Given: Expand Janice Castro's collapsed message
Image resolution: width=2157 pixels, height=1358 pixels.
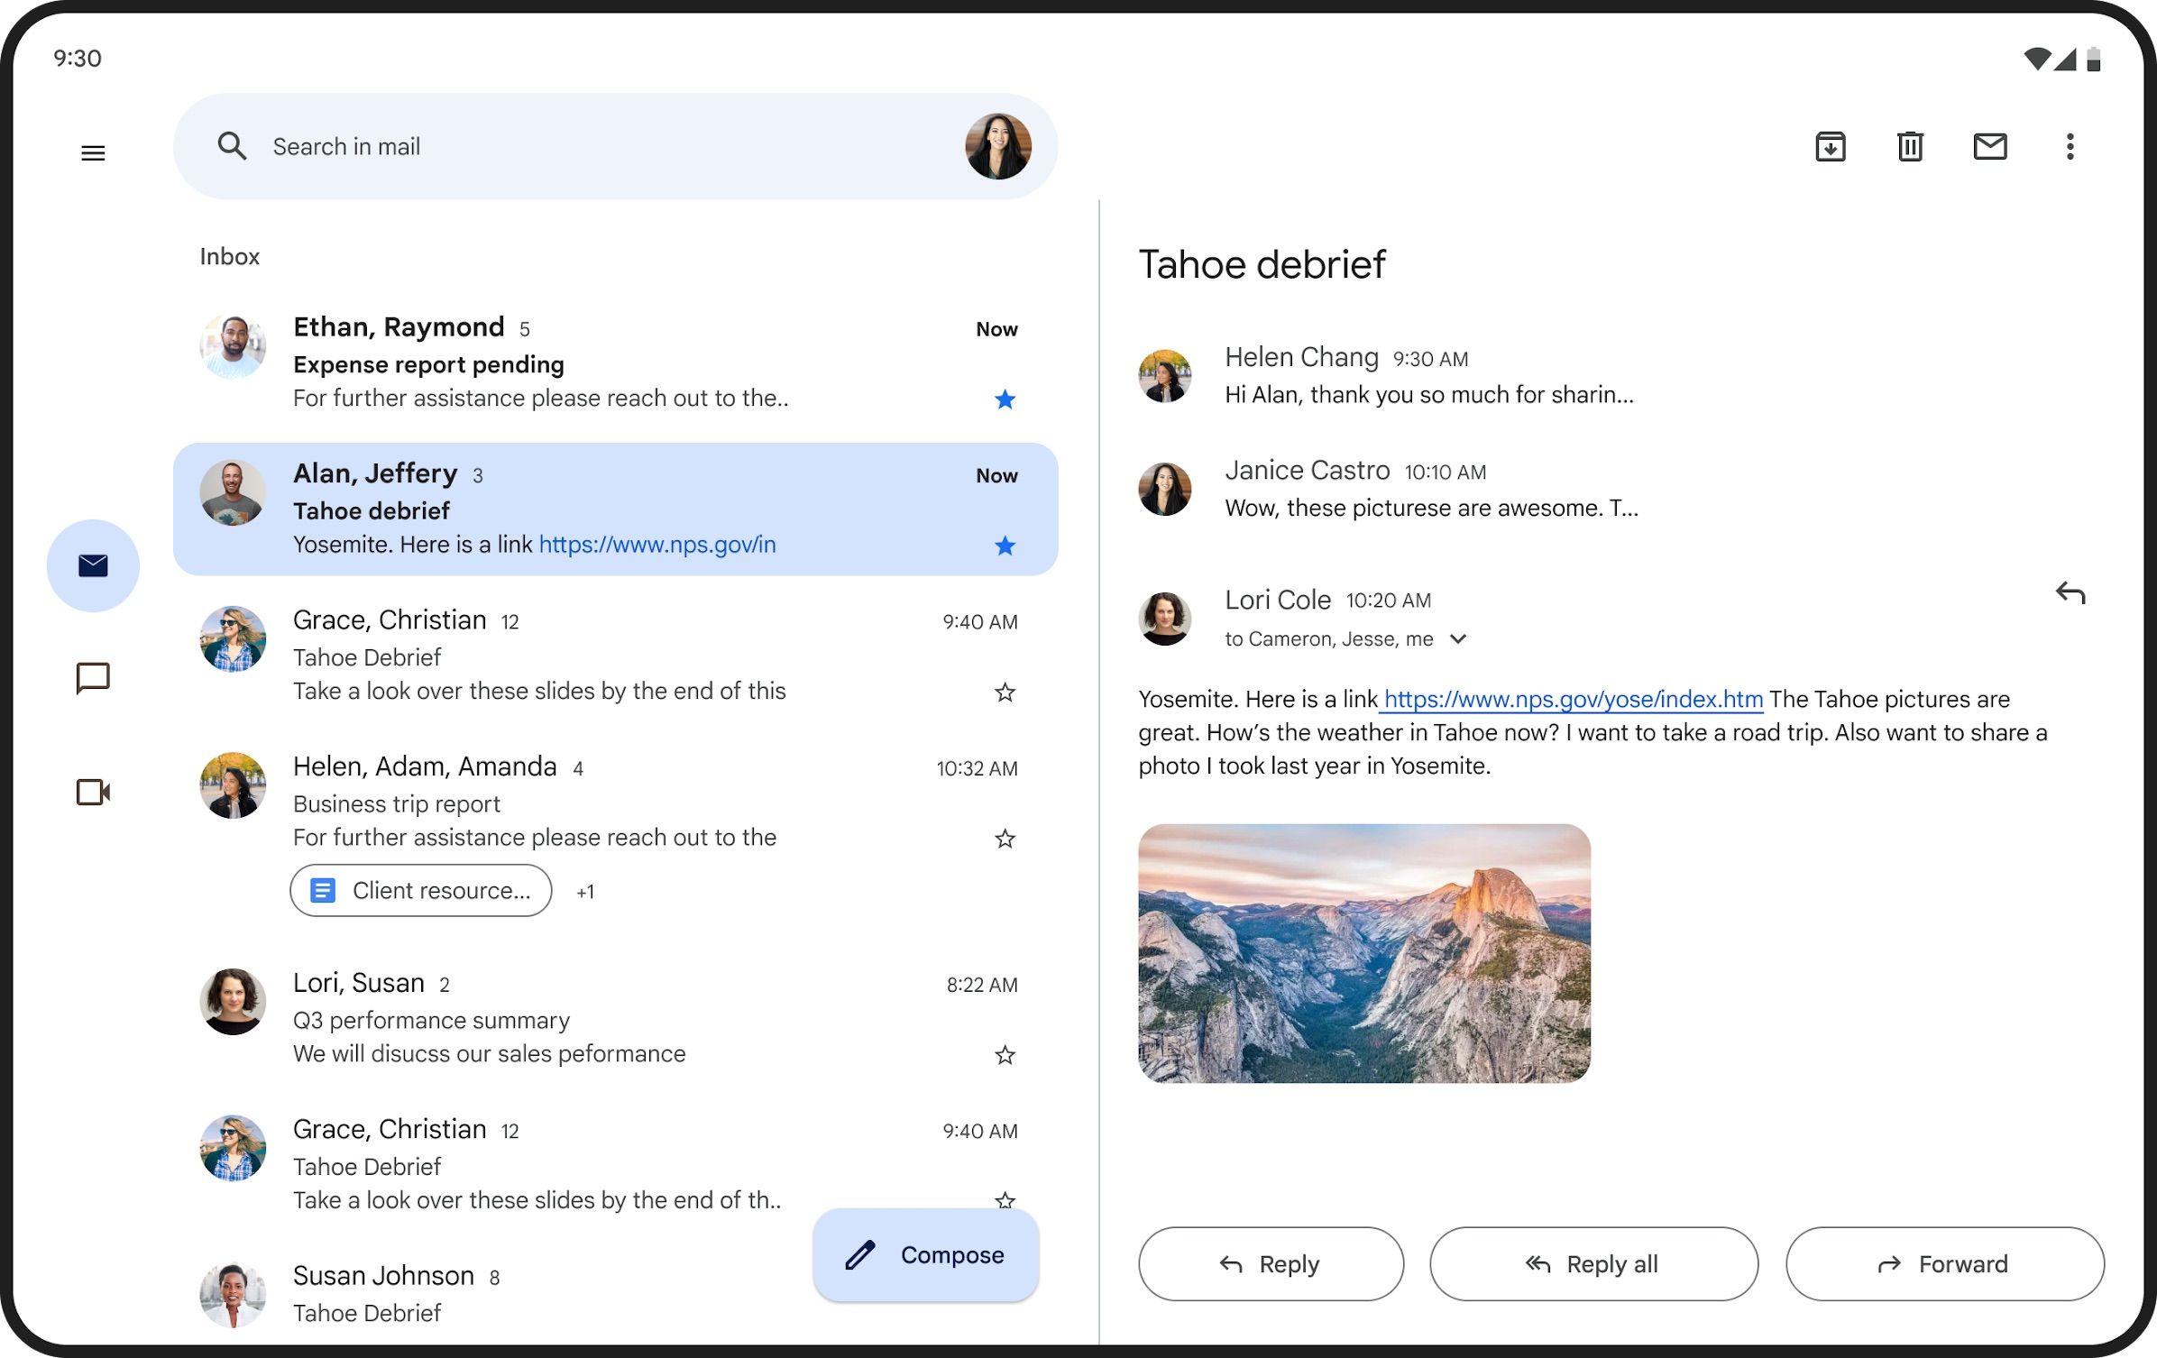Looking at the screenshot, I should point(1429,488).
